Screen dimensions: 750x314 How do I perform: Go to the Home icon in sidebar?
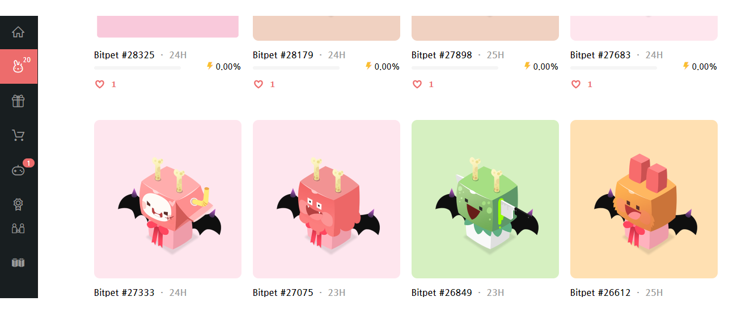point(18,32)
